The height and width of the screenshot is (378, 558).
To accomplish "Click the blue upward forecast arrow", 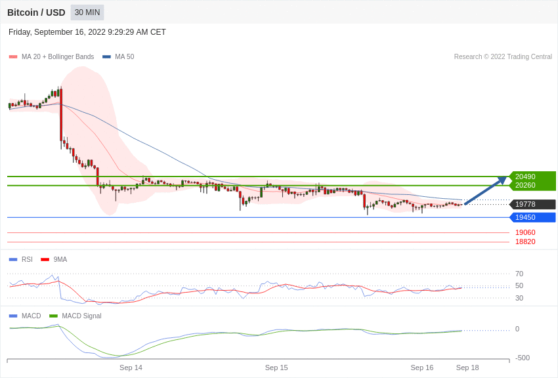I will click(x=486, y=190).
